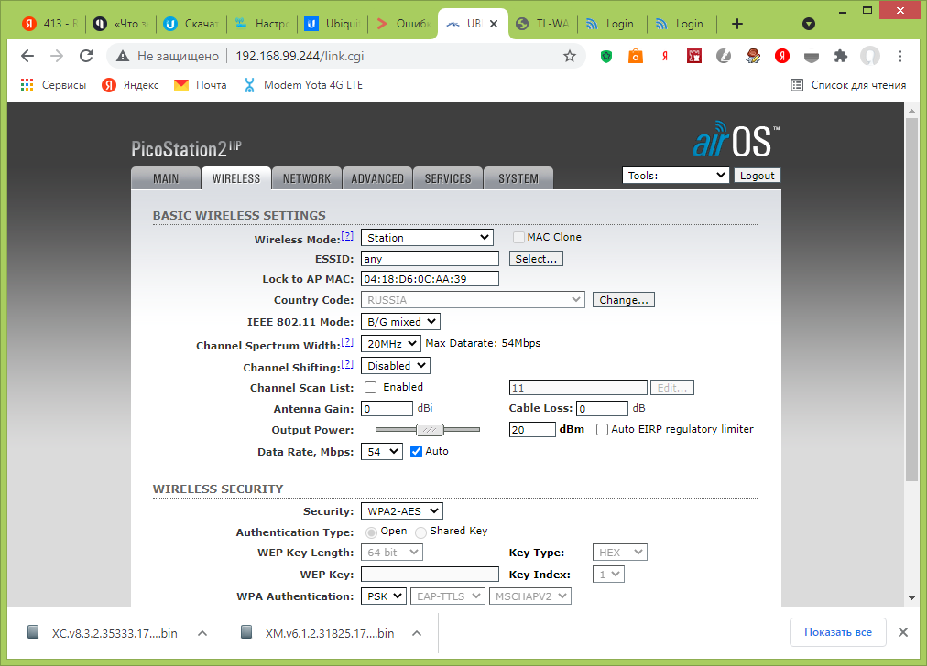Viewport: 927px width, 666px height.
Task: Open the Tools dropdown
Action: click(675, 176)
